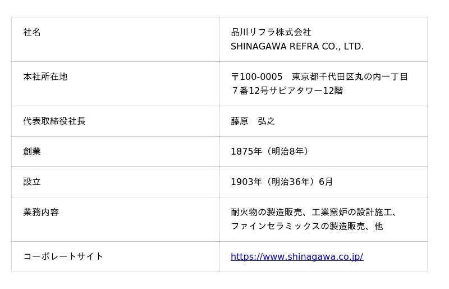449x289 pixels.
Task: Select the postal code 〒100-0005
Action: [x=256, y=77]
